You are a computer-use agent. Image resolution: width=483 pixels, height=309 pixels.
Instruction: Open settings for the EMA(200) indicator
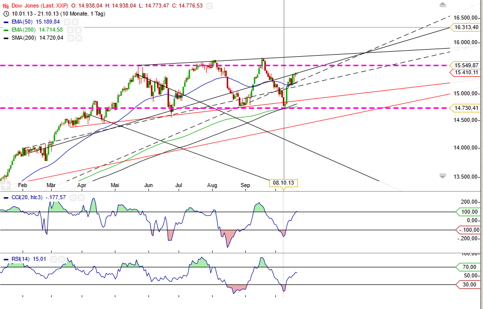69,30
